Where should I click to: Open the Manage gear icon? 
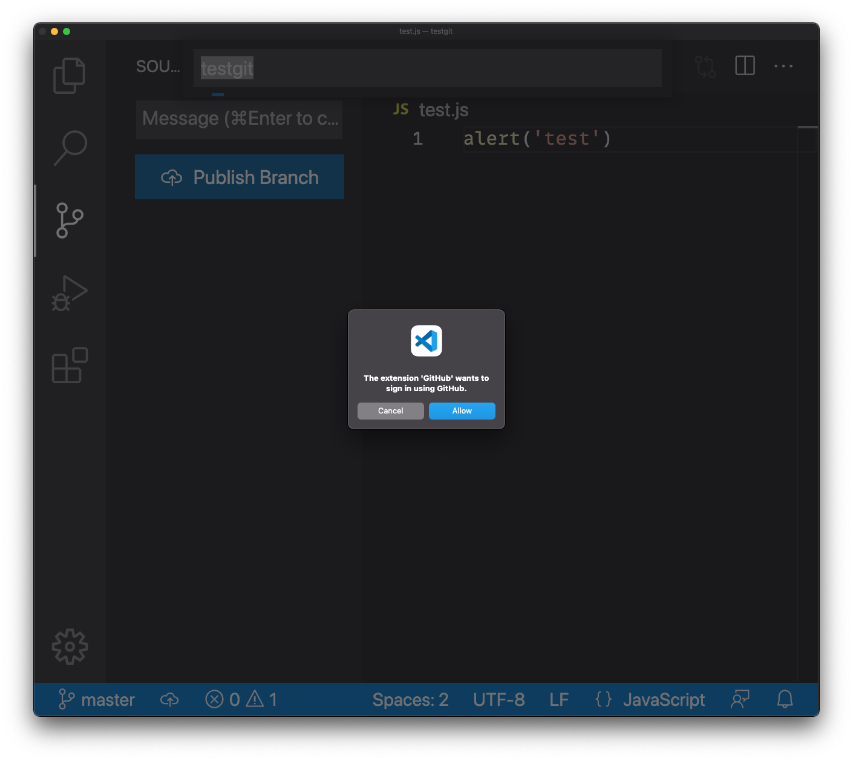click(x=69, y=646)
